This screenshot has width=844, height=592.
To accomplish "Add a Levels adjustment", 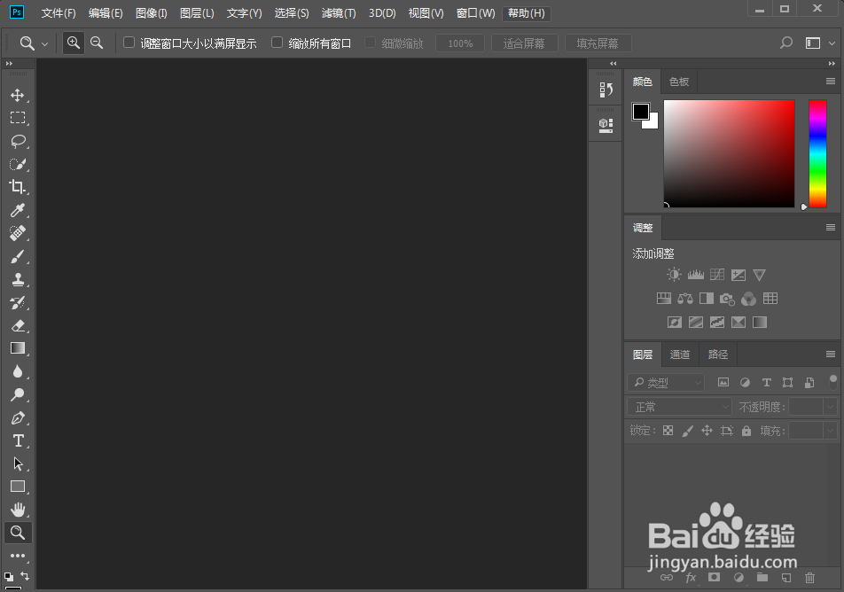I will point(695,275).
